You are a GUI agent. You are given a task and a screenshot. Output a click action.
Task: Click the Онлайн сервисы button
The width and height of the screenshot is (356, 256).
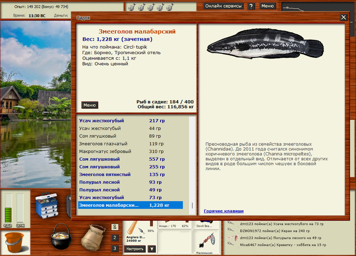coord(223,6)
